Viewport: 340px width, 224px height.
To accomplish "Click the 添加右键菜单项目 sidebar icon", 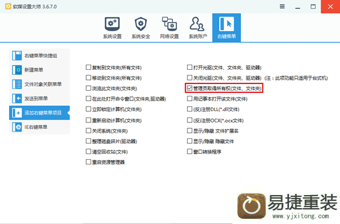I will tap(17, 113).
